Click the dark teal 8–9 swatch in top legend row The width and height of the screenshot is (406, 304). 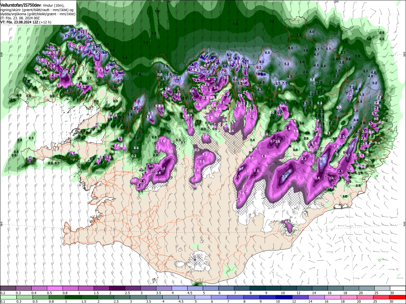click(x=257, y=288)
